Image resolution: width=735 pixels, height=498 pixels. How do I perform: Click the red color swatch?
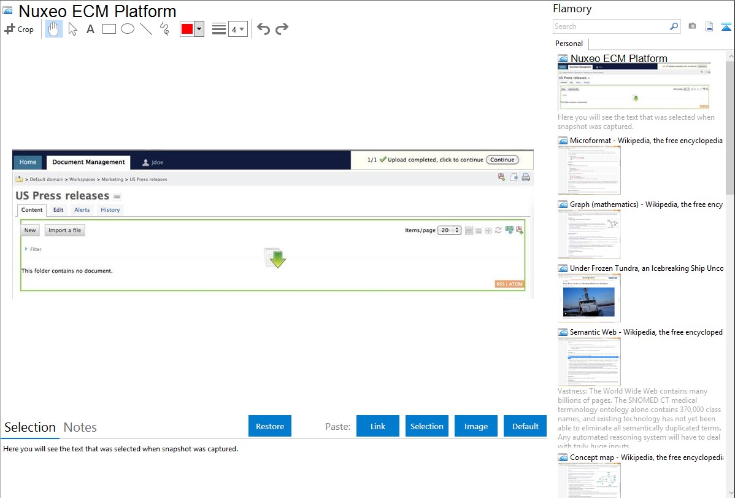pos(187,29)
